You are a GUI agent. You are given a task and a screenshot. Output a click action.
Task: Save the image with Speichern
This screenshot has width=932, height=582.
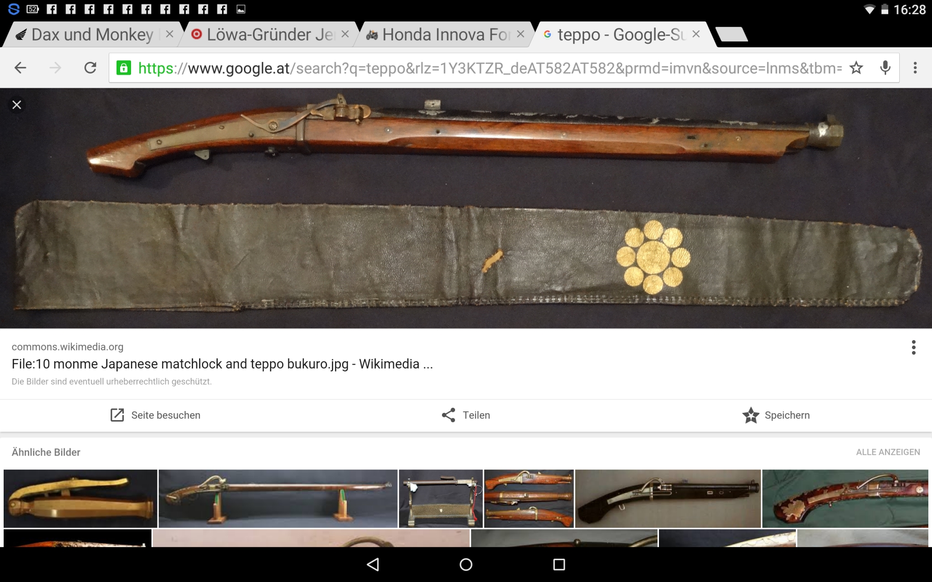(x=776, y=415)
